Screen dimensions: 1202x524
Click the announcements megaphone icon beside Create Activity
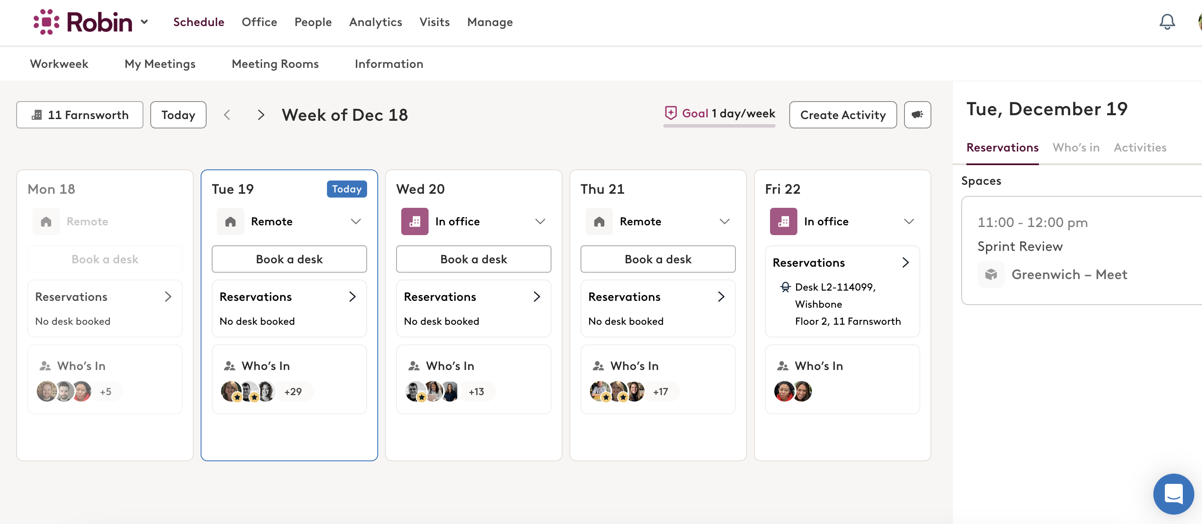point(917,115)
